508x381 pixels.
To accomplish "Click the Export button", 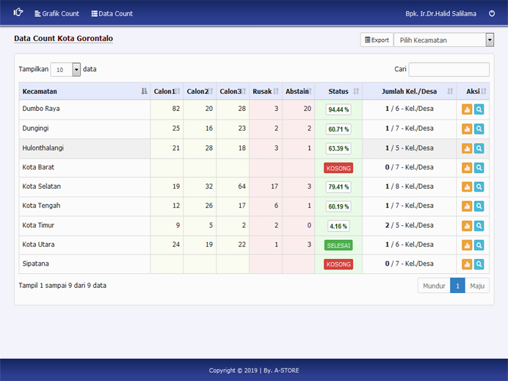I will coord(377,40).
